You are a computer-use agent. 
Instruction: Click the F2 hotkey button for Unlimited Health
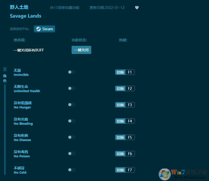point(125,88)
